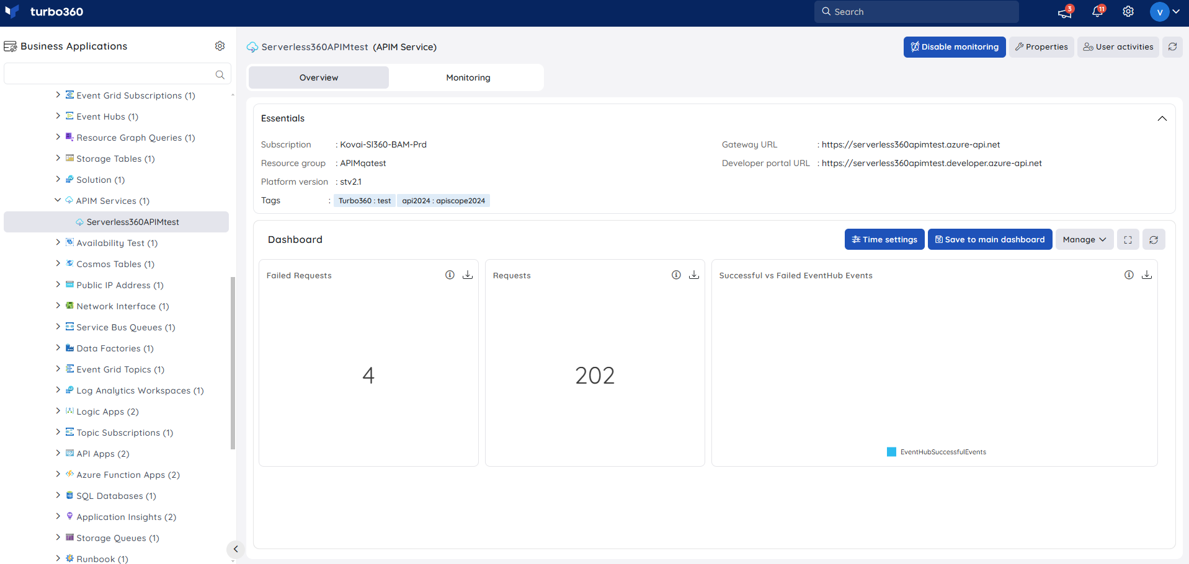Click the Storage Queues icon
This screenshot has width=1189, height=564.
(x=69, y=537)
